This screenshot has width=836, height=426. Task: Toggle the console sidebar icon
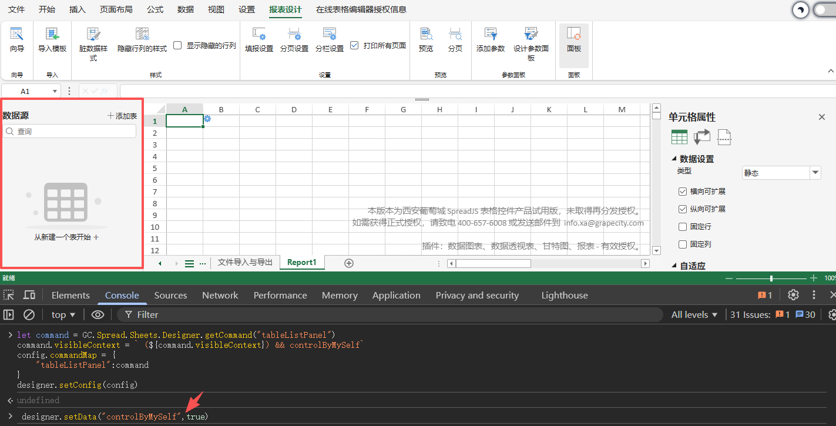pos(8,314)
